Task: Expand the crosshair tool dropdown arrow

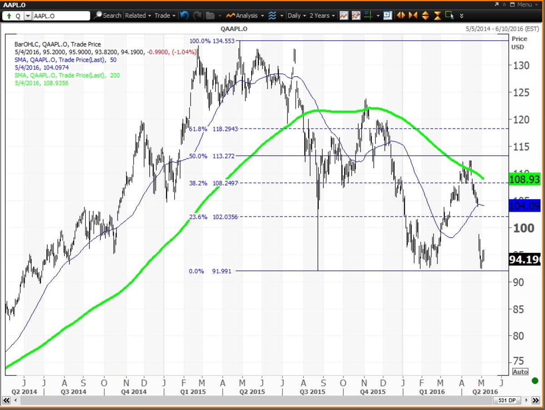Action: 378,16
